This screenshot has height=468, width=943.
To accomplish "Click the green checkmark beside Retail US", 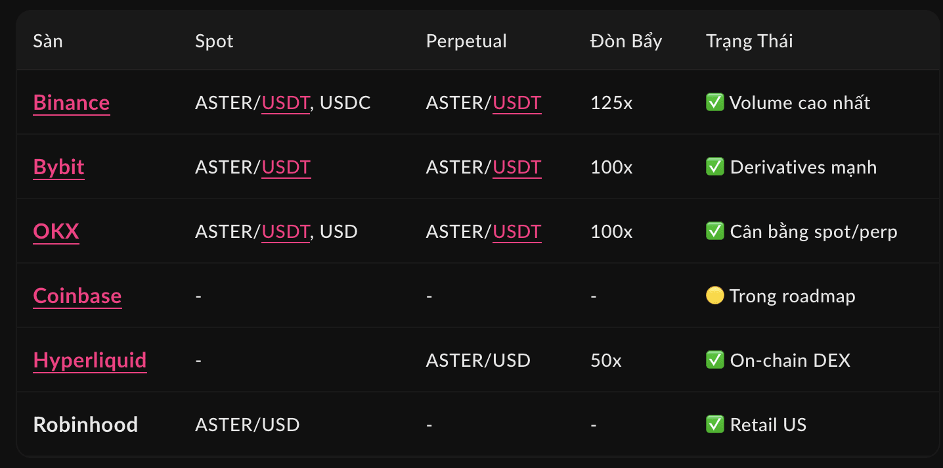I will pos(714,425).
